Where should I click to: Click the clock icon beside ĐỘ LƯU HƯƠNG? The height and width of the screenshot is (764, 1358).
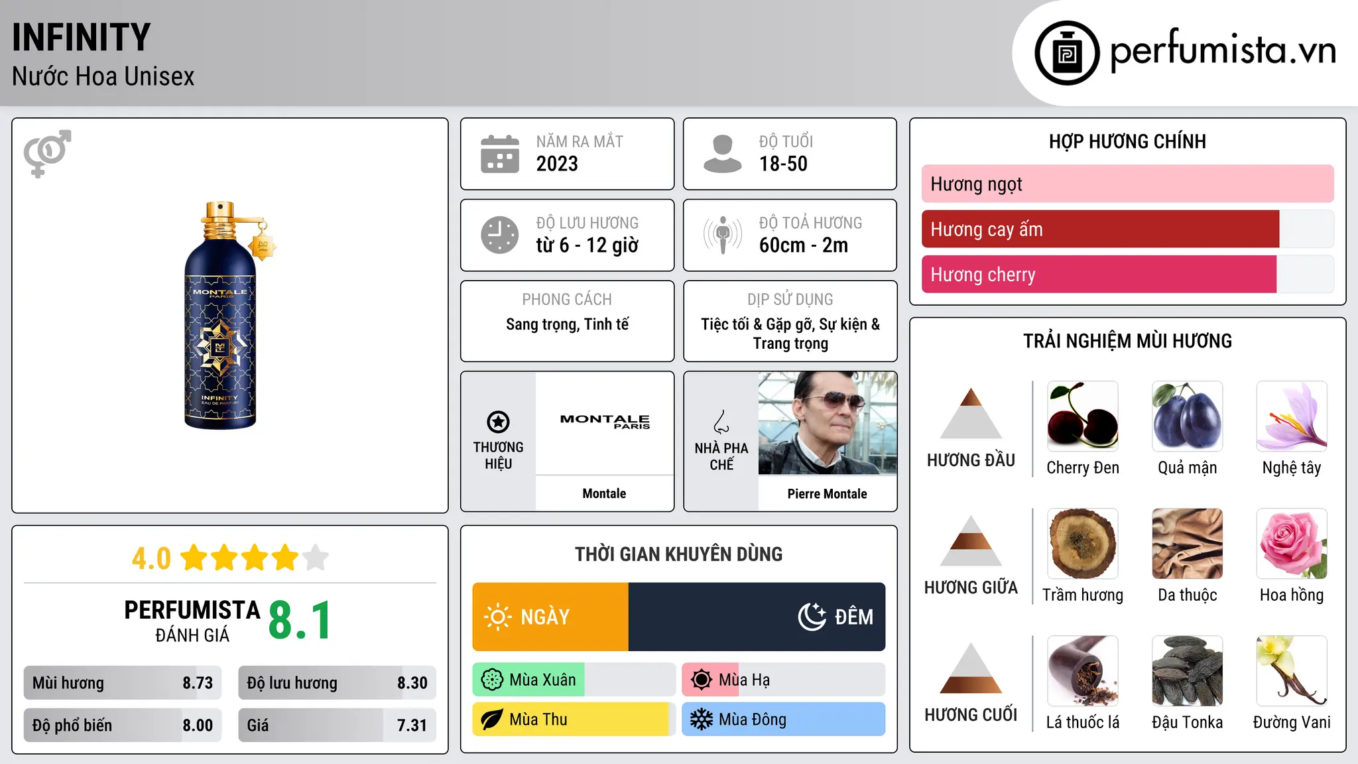500,235
